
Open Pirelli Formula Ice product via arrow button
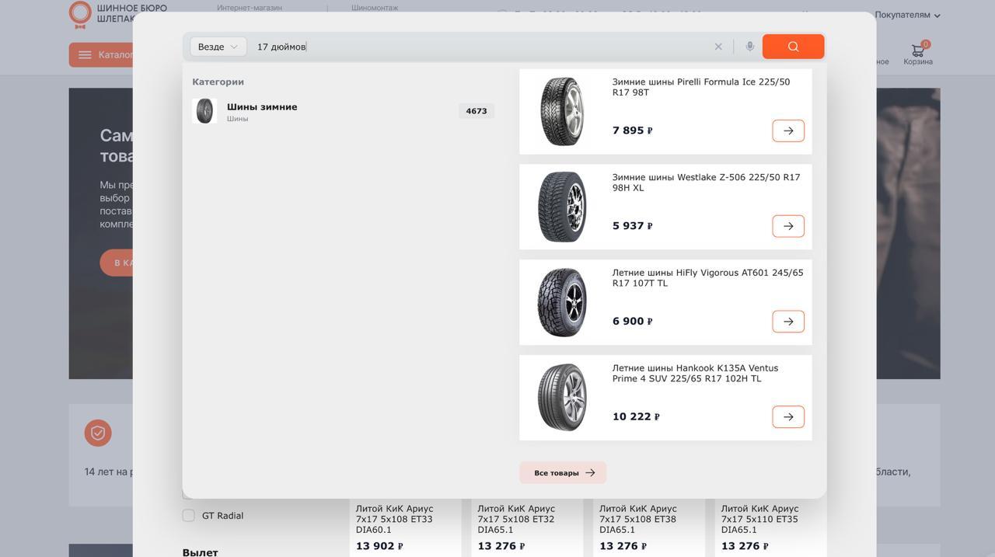[788, 131]
